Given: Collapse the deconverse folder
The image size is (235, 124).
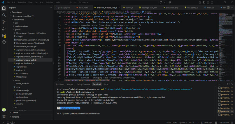Looking at the screenshot, I should tap(12, 20).
